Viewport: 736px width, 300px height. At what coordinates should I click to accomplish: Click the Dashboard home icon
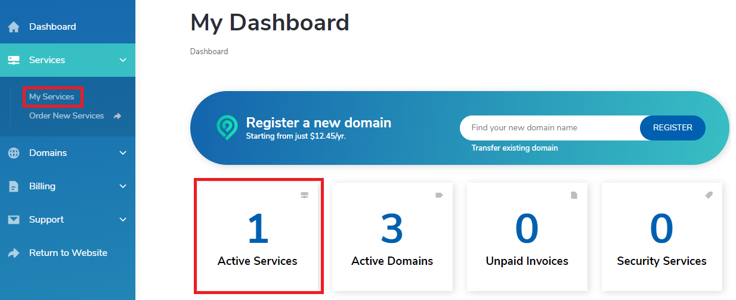pyautogui.click(x=14, y=27)
